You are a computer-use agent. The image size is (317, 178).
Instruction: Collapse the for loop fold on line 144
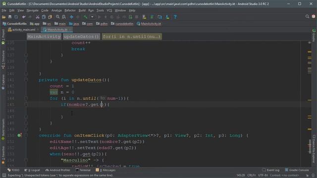[x=26, y=98]
